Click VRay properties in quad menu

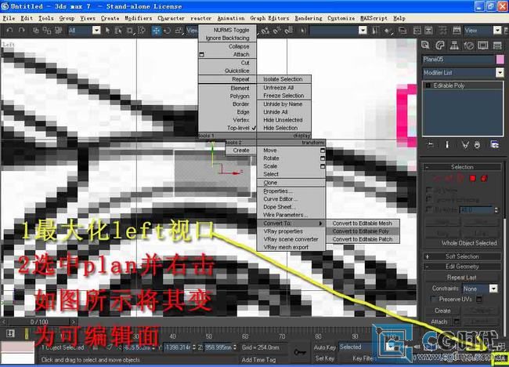coord(283,231)
